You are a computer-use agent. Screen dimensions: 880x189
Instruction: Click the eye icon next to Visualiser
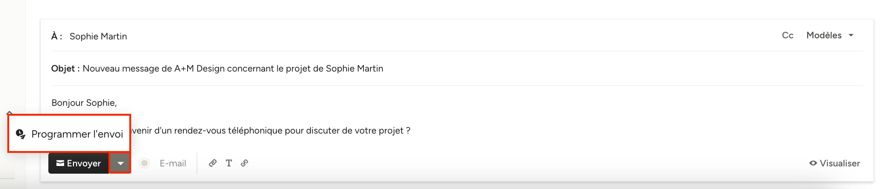click(813, 163)
